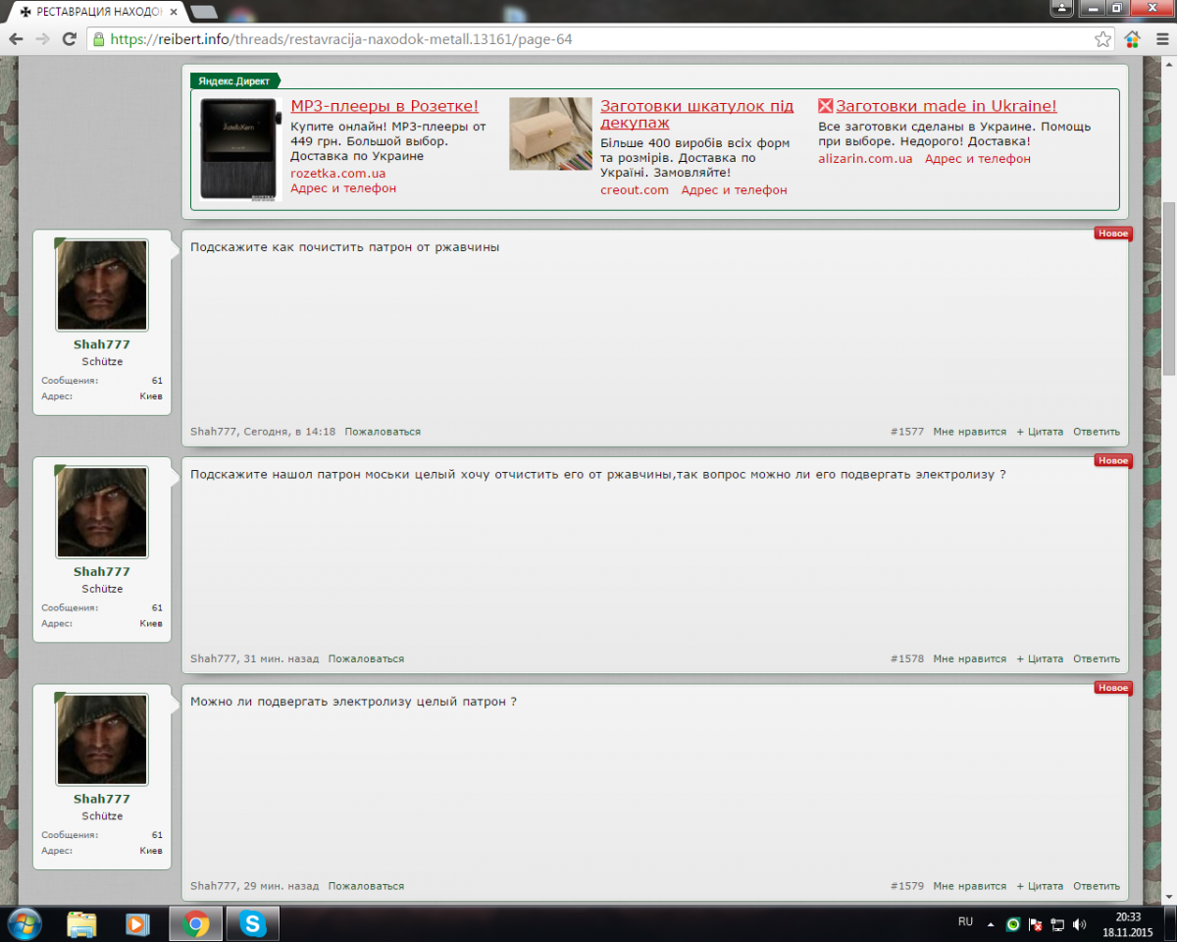Reload the page with the refresh icon
Image resolution: width=1177 pixels, height=942 pixels.
pos(69,39)
